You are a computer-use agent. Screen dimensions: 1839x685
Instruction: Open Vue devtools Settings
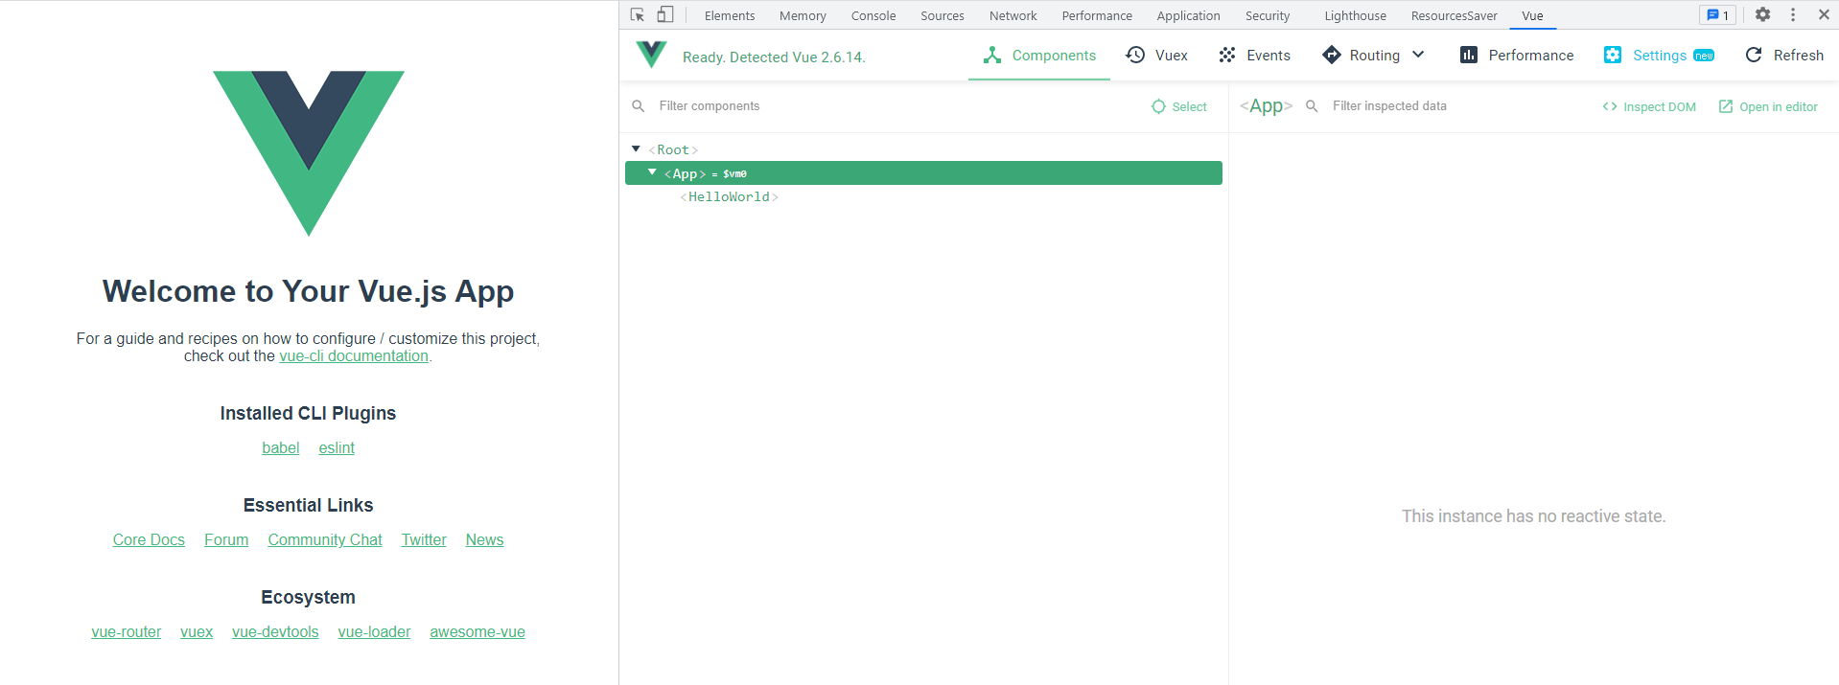1658,56
